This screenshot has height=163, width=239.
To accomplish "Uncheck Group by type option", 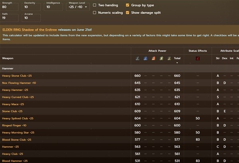I will pos(127,5).
